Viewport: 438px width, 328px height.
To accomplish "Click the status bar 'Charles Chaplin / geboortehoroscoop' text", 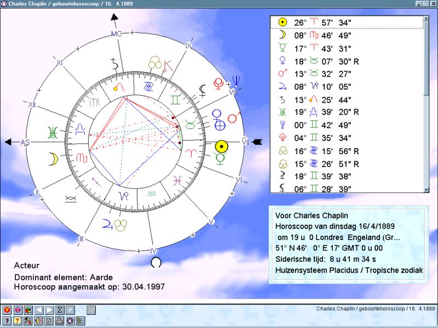I will (x=376, y=308).
